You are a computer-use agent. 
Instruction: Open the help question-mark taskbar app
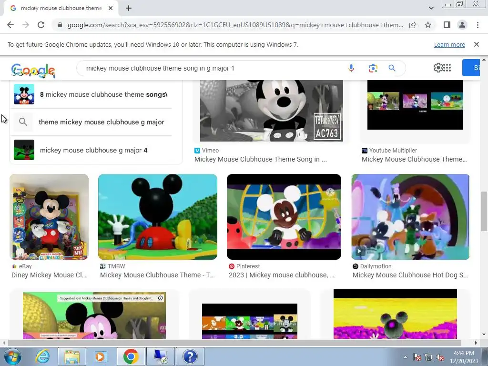[x=190, y=356]
